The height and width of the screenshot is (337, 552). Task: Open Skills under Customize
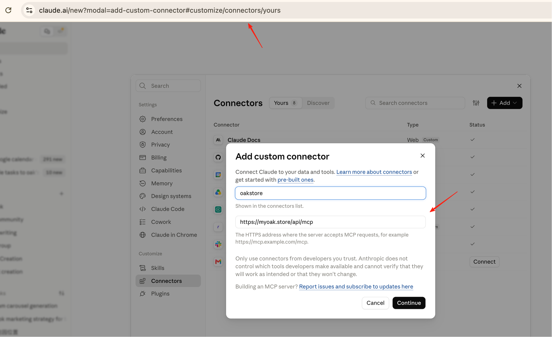tap(168, 268)
